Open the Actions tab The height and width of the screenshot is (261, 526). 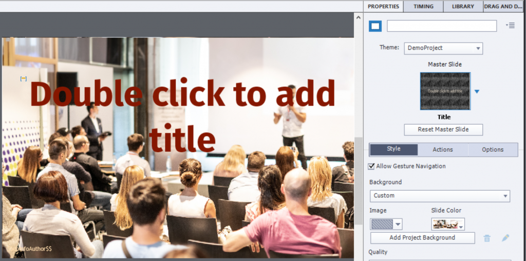click(x=442, y=150)
